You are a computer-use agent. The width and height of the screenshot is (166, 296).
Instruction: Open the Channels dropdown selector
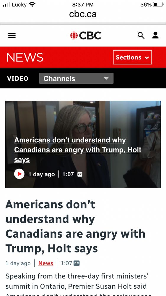pyautogui.click(x=76, y=78)
